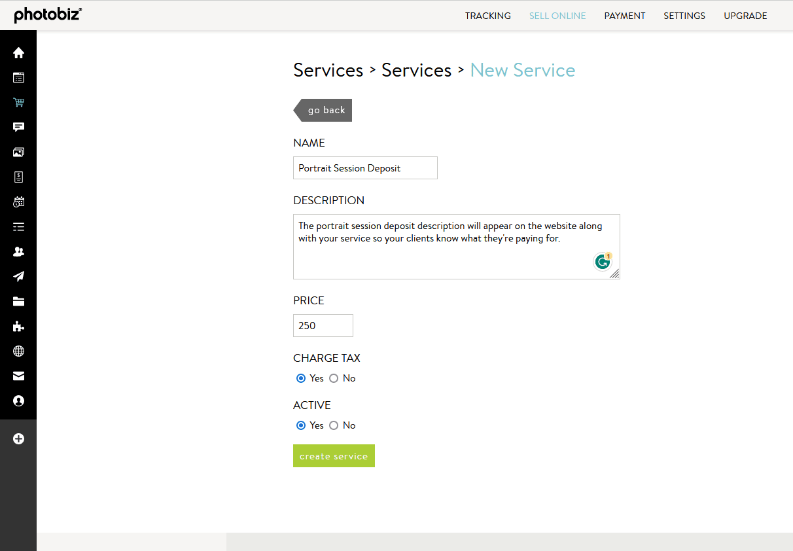Image resolution: width=793 pixels, height=551 pixels.
Task: Open the plugins puzzle piece icon
Action: click(18, 326)
